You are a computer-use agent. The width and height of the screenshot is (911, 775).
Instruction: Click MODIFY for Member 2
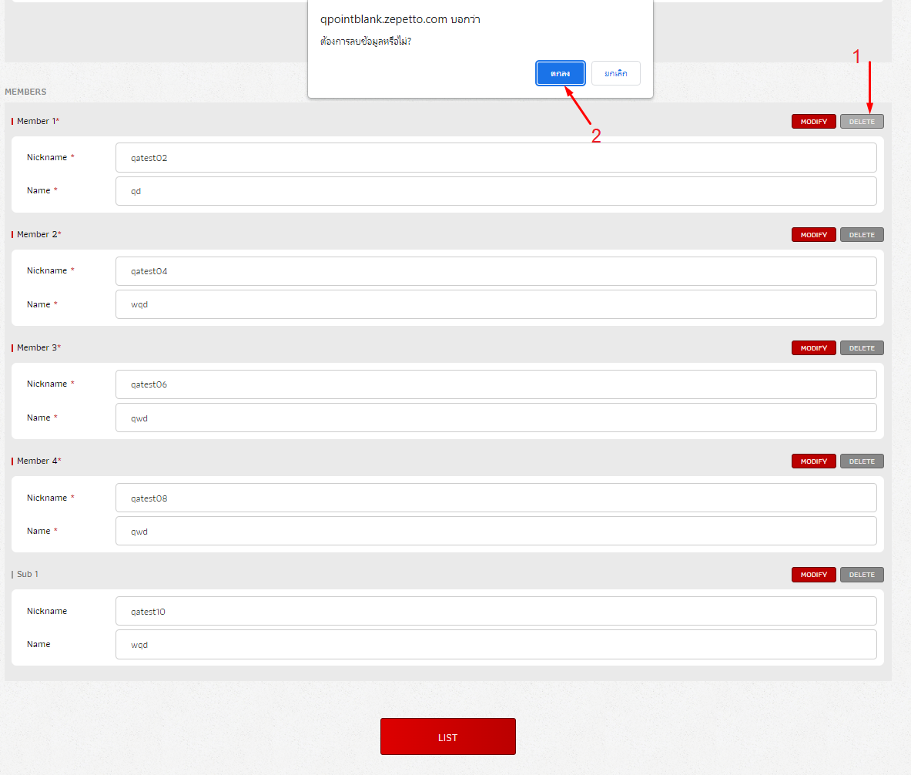click(813, 235)
